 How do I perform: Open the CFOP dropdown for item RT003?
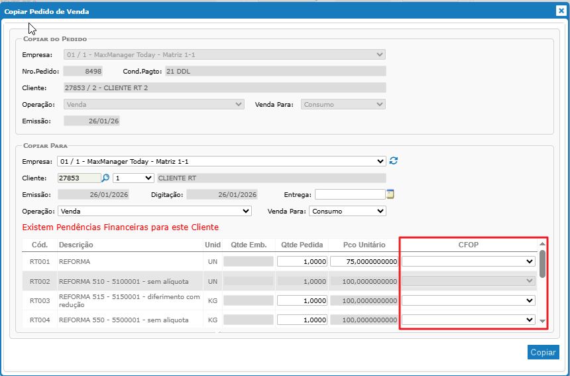click(x=468, y=300)
